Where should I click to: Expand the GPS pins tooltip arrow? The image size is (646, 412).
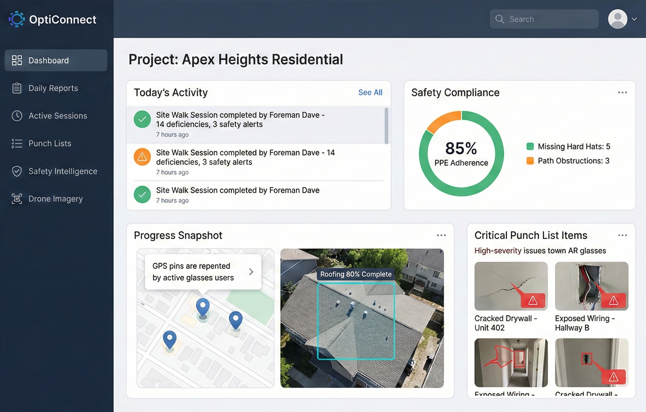pos(251,272)
